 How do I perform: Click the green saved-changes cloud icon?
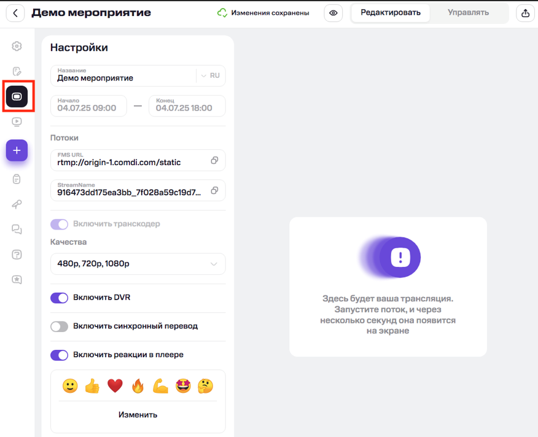coord(222,13)
